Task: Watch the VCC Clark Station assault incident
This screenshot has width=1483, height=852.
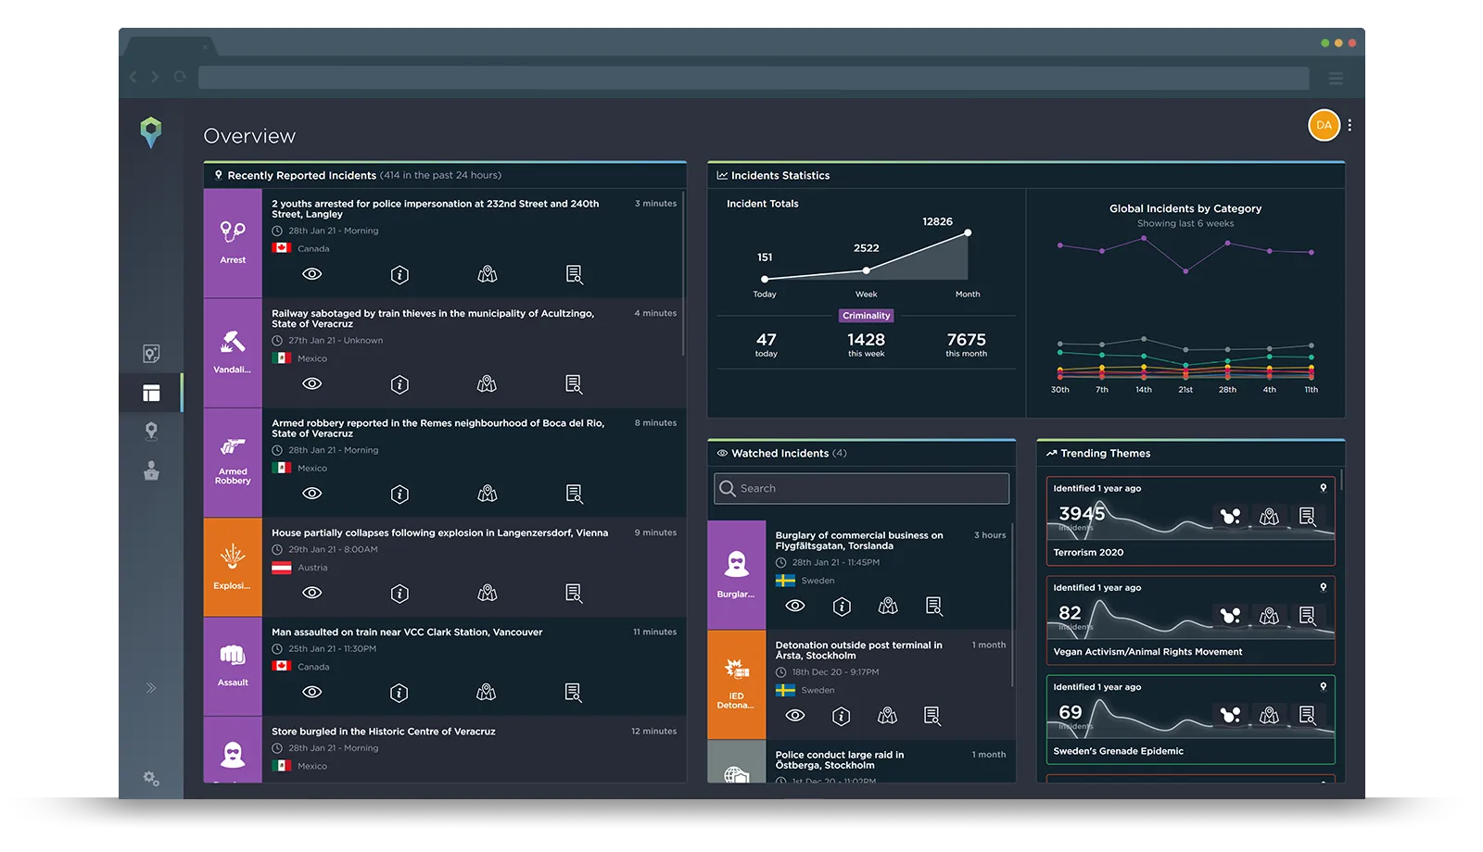Action: click(312, 692)
